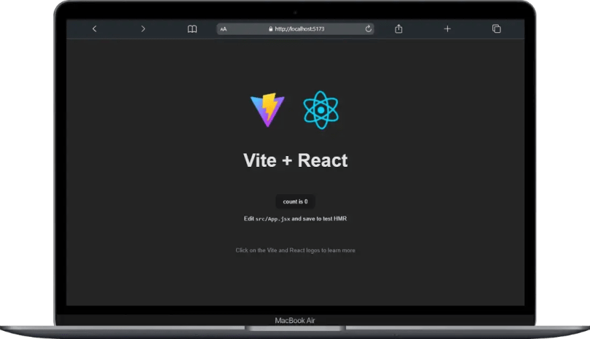This screenshot has height=339, width=590.
Task: Click the padlock icon in address bar
Action: pyautogui.click(x=271, y=29)
